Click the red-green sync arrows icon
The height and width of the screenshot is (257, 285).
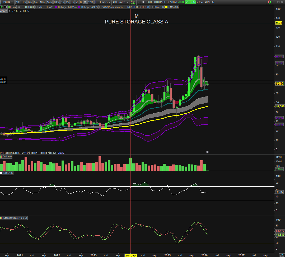point(269,2)
